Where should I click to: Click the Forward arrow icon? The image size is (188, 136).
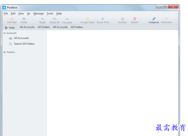[x=67, y=19]
